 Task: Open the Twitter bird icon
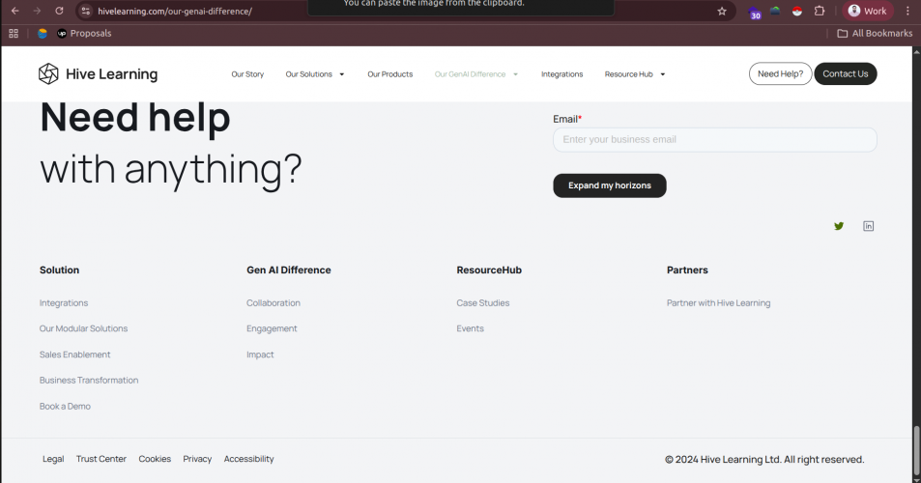point(839,226)
